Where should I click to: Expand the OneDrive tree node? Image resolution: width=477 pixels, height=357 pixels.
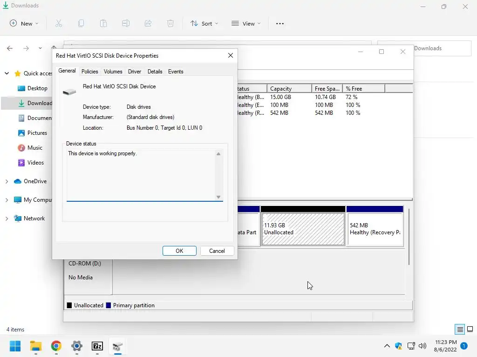click(7, 181)
